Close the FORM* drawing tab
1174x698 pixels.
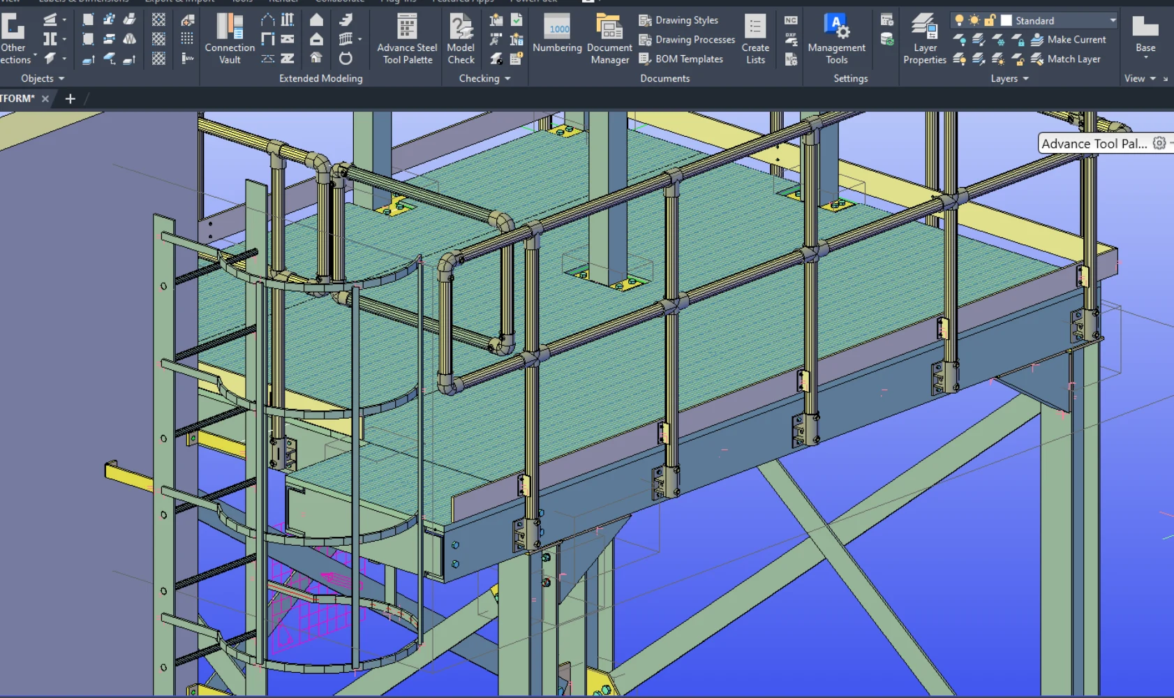(x=45, y=98)
